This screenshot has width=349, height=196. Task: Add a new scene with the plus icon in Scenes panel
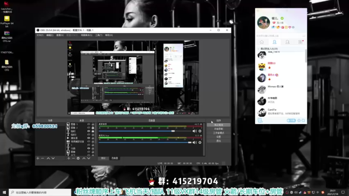[38, 158]
